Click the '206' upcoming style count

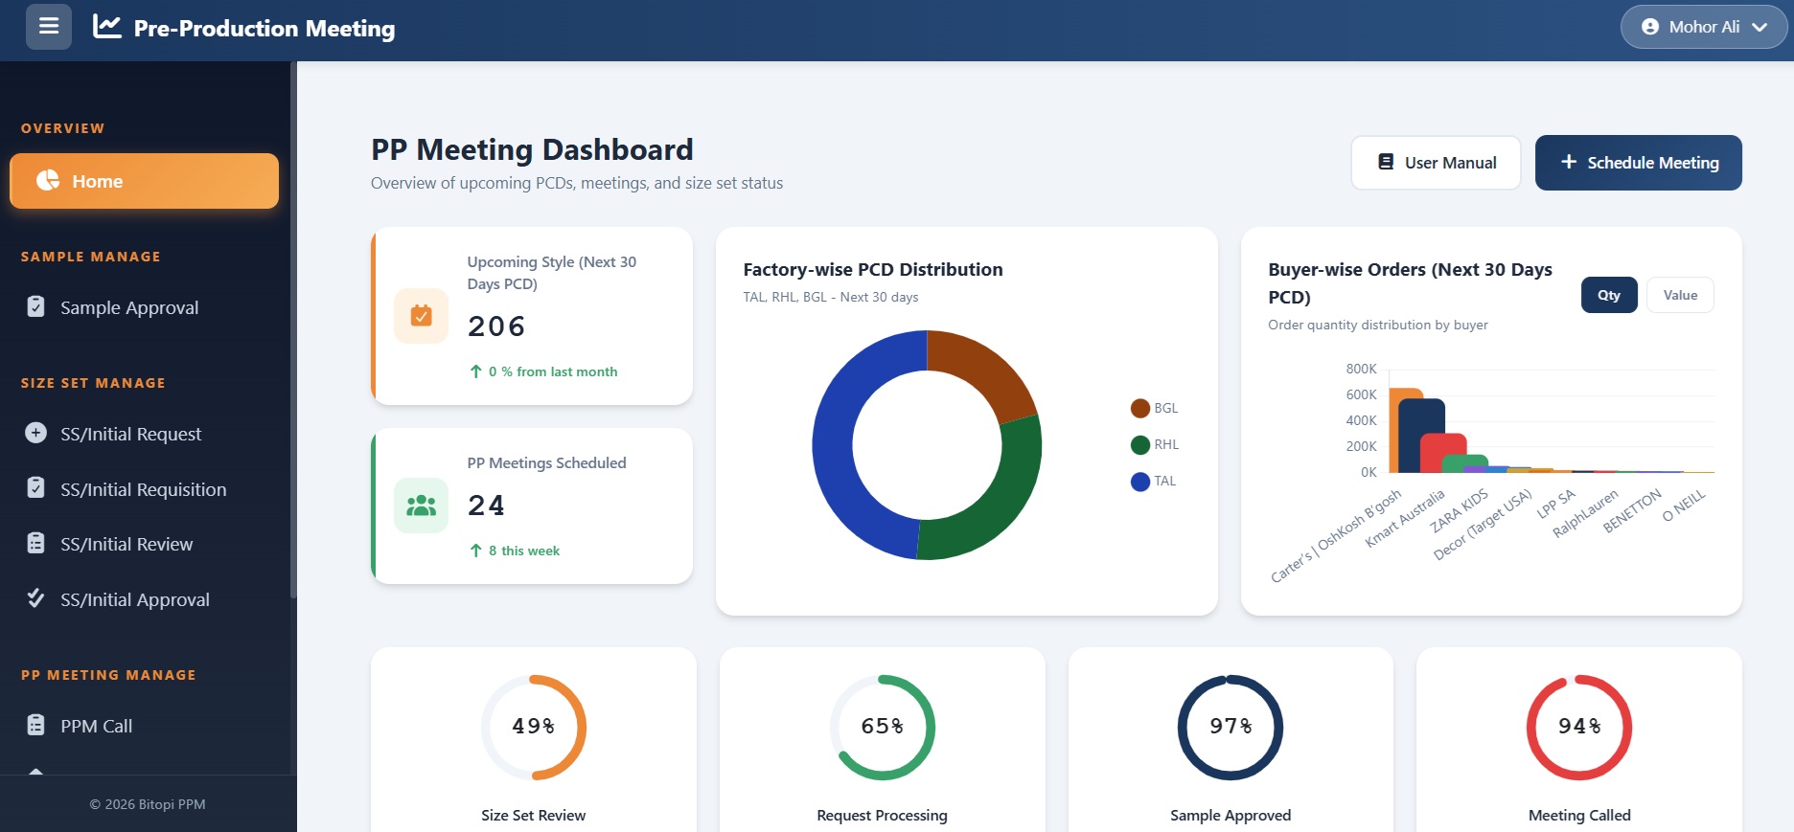[496, 326]
